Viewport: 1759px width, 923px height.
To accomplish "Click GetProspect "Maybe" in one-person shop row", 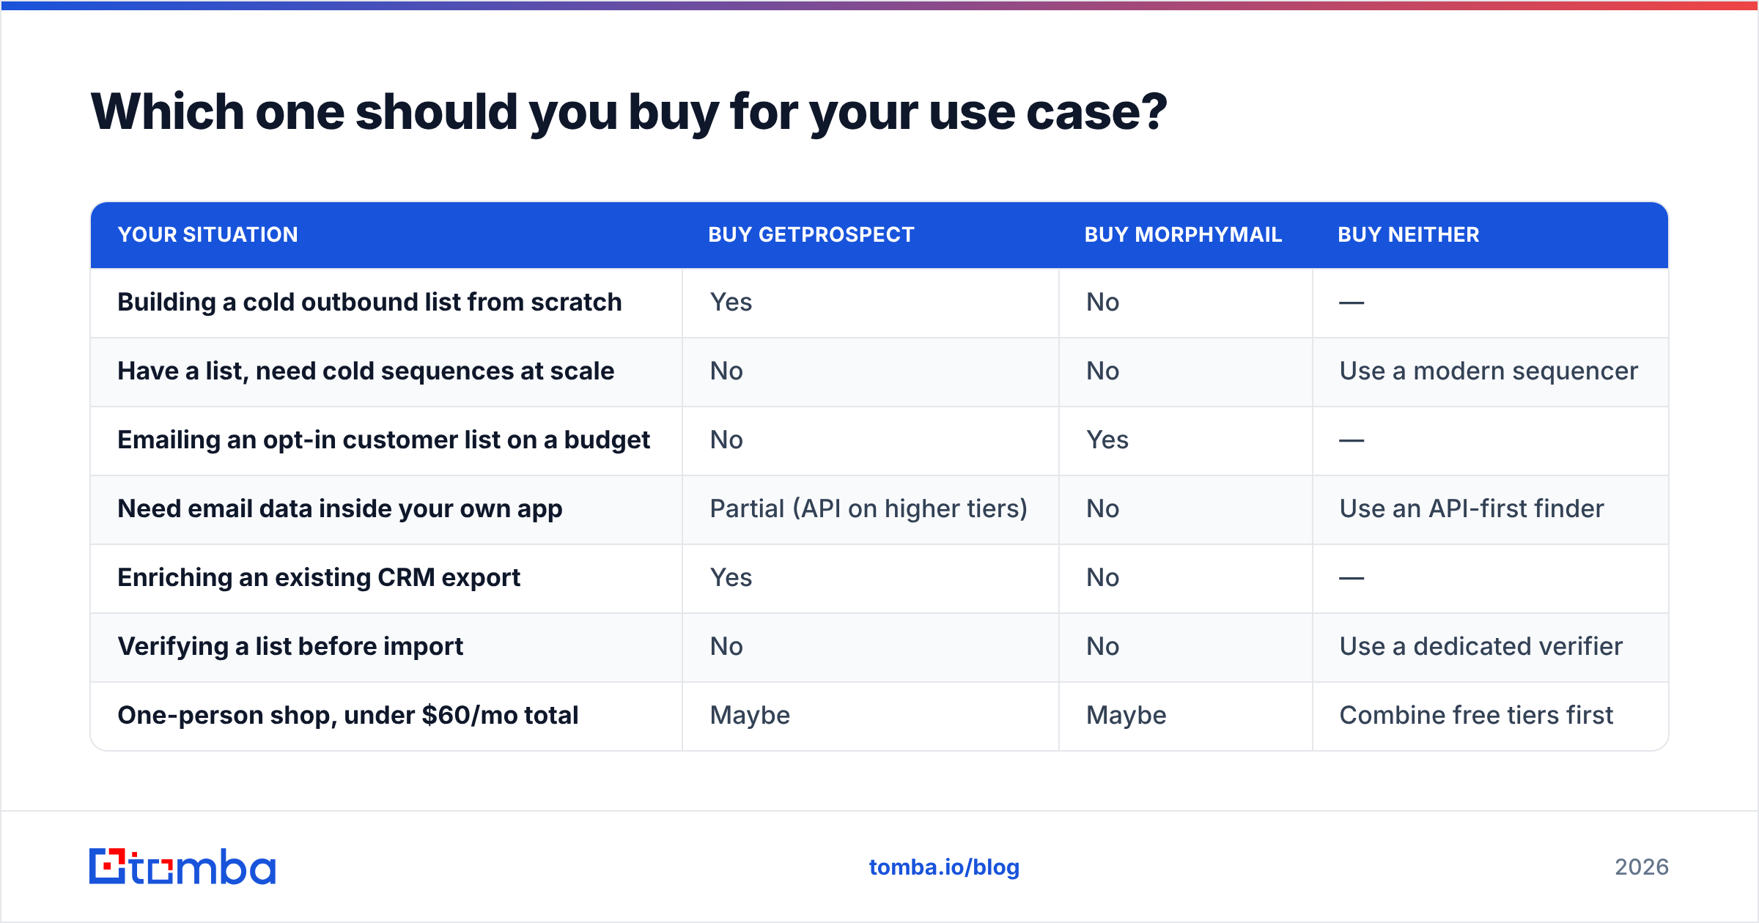I will click(750, 715).
